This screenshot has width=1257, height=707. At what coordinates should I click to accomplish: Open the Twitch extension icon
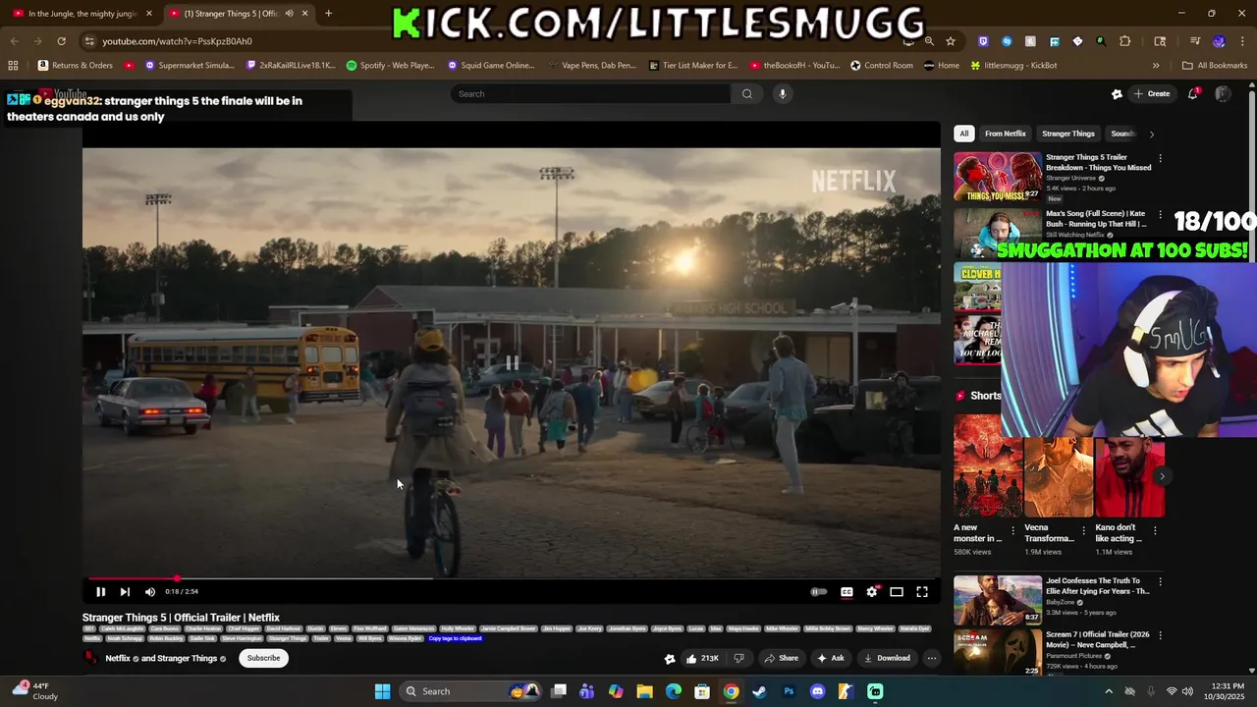click(x=983, y=41)
